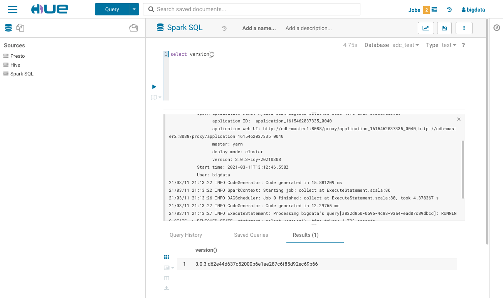Click the log panel scrollbar
Viewport: 503px width, 298px height.
point(463,169)
